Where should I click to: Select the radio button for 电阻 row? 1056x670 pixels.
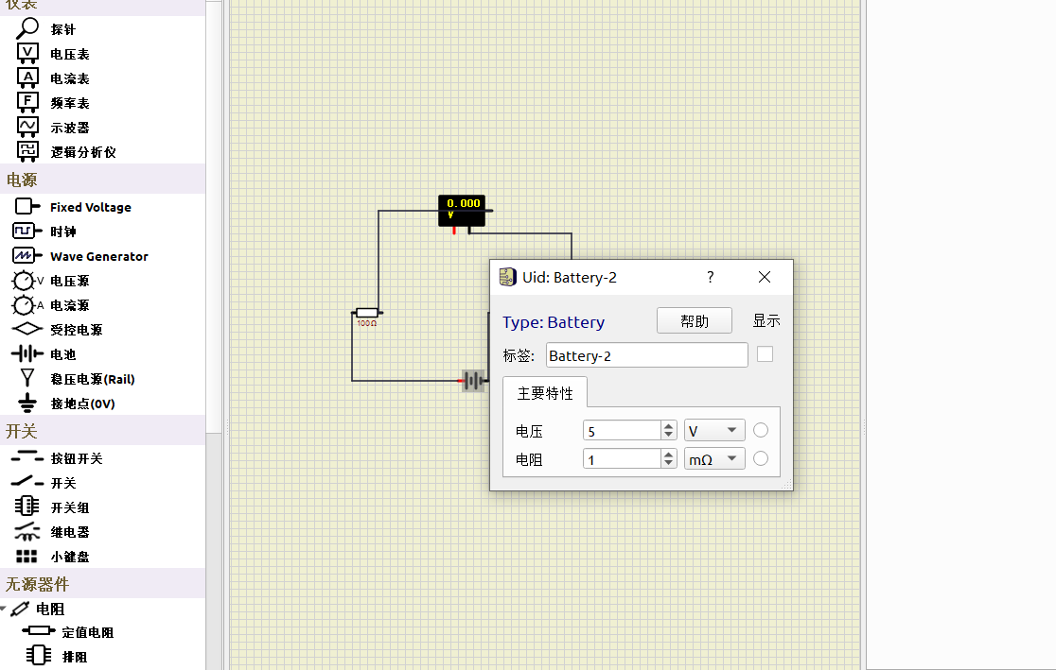761,459
